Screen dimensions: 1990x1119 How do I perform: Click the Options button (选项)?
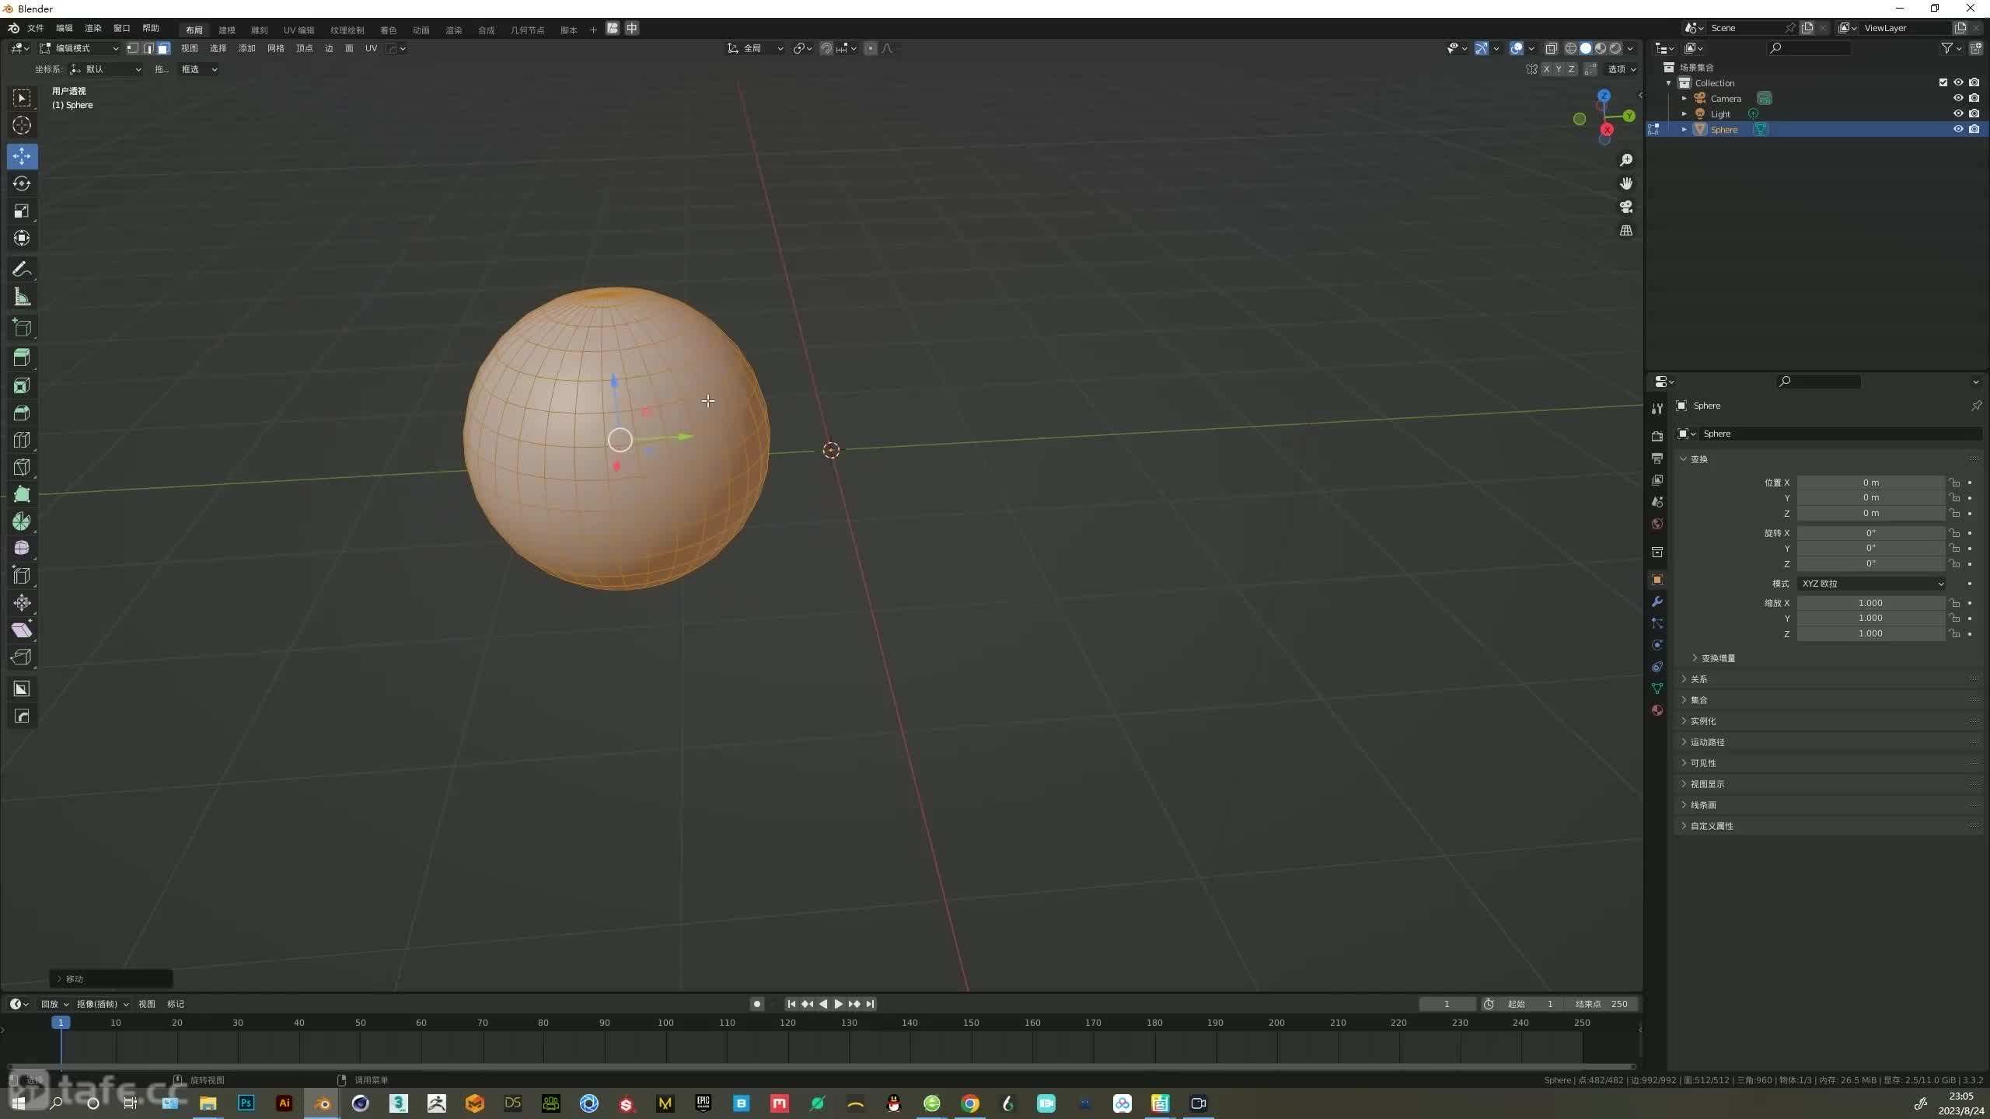pyautogui.click(x=1622, y=69)
